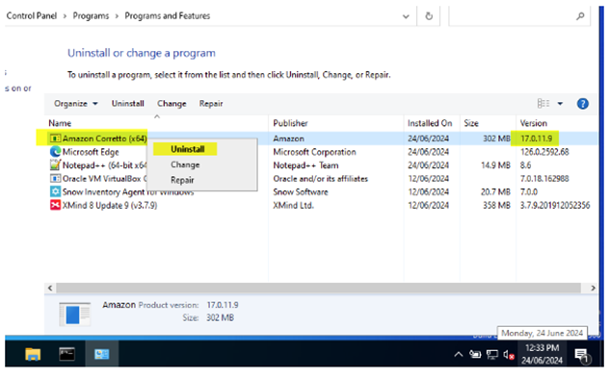Click the XMind Ltd. publisher cell
This screenshot has height=378, width=609.
293,206
